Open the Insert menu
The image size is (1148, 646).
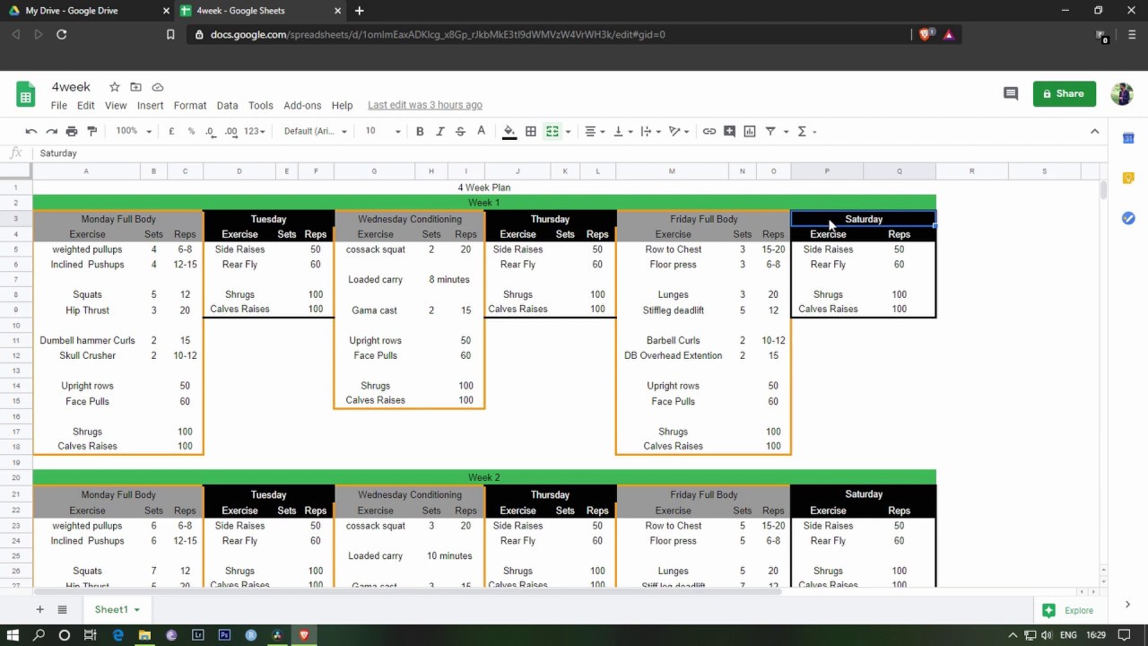click(150, 105)
